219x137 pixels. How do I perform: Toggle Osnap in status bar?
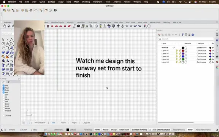(x=114, y=130)
